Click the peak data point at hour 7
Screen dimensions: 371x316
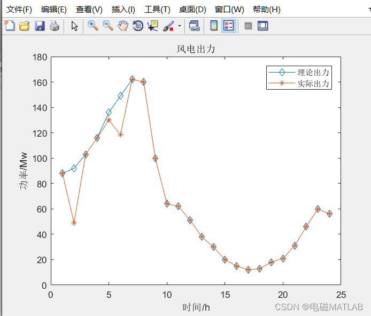[x=132, y=80]
